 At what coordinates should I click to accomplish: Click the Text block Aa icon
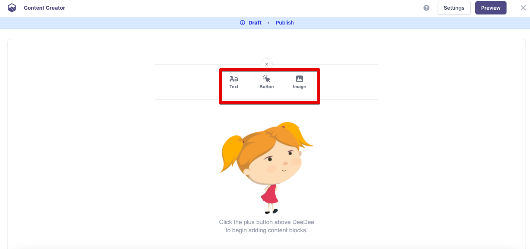(x=234, y=79)
